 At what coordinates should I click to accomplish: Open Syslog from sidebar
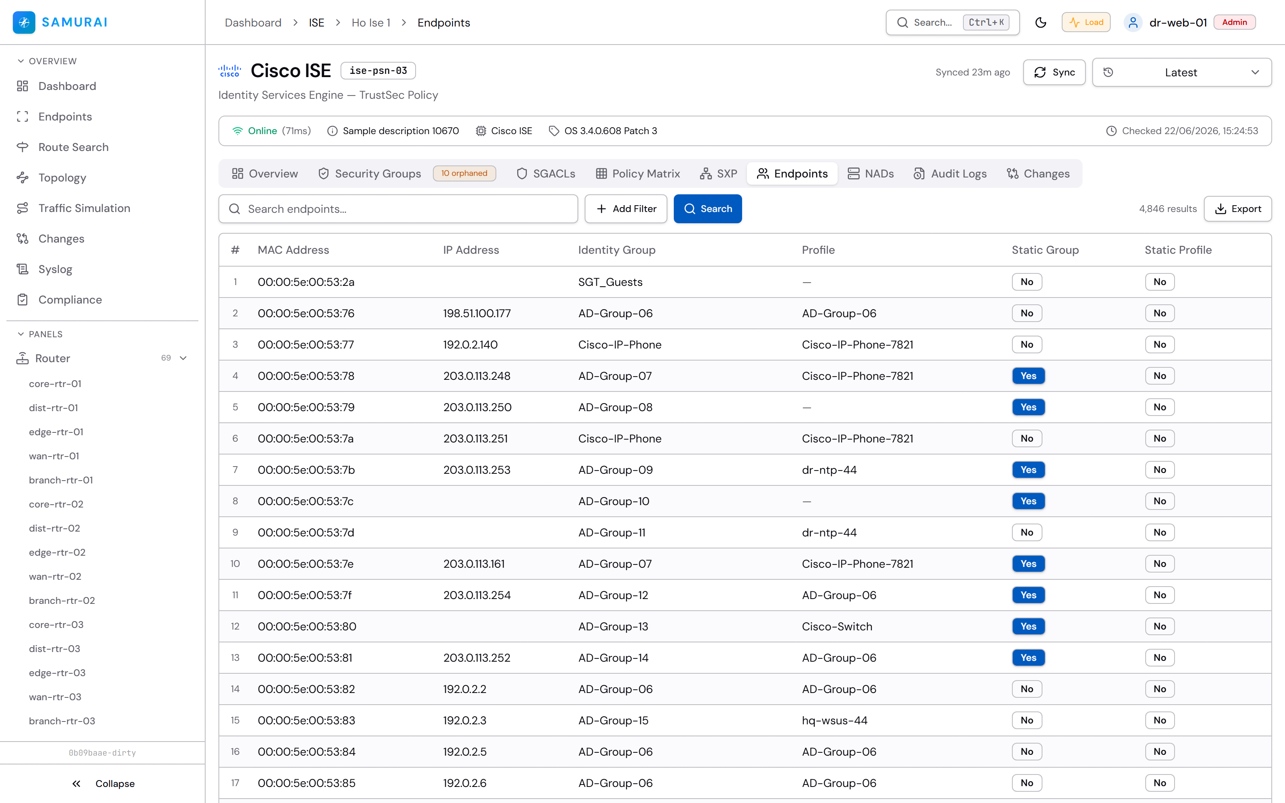tap(55, 269)
